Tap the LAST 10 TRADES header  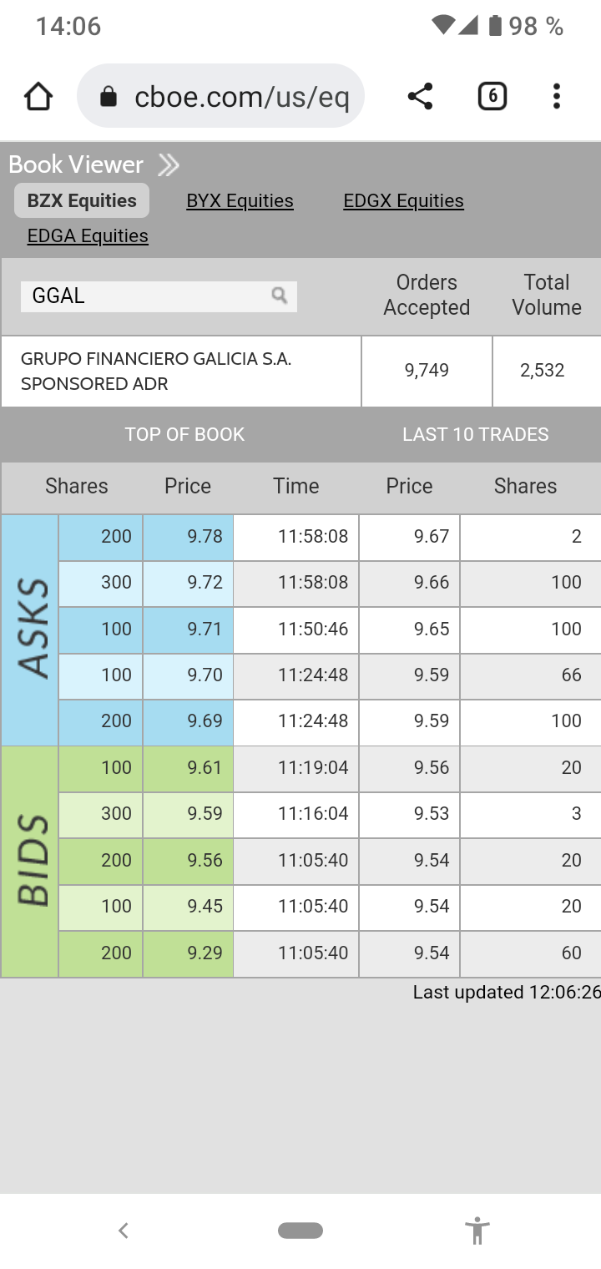tap(475, 434)
